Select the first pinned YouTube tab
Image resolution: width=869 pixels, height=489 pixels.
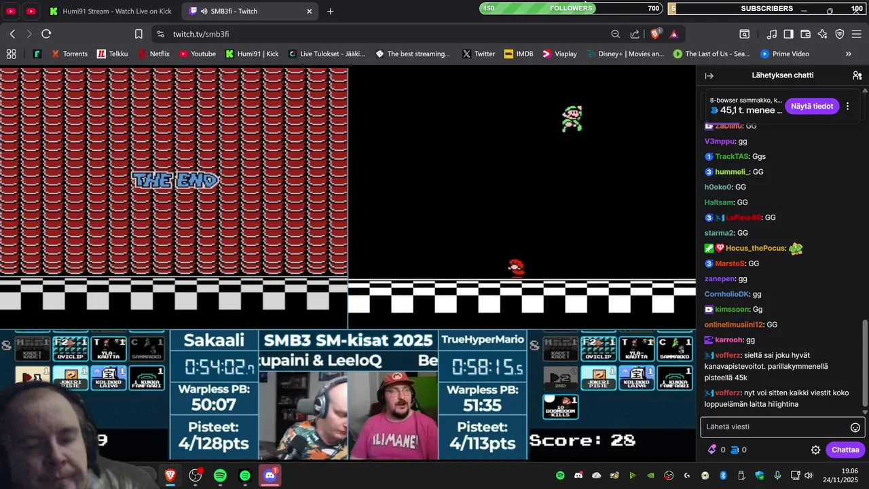coord(11,11)
